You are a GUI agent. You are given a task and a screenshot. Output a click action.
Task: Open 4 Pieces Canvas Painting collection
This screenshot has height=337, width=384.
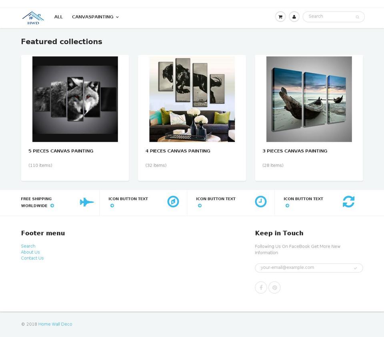178,151
